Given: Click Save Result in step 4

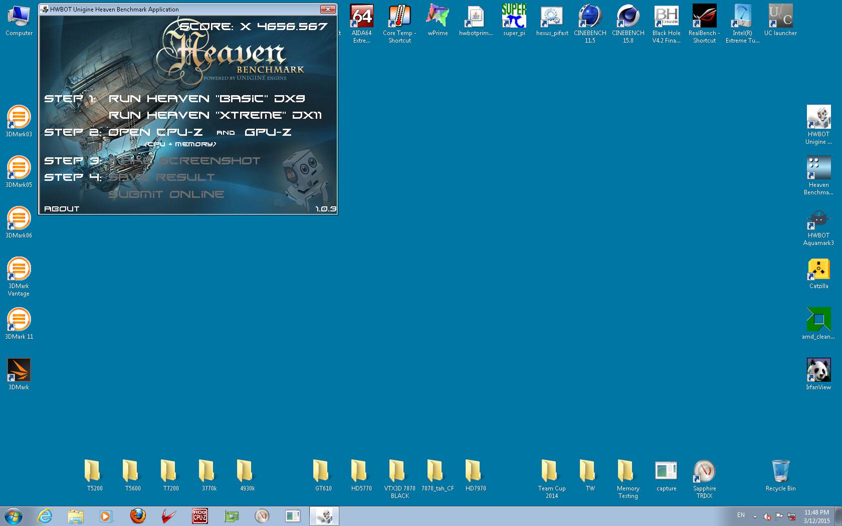Looking at the screenshot, I should [161, 177].
